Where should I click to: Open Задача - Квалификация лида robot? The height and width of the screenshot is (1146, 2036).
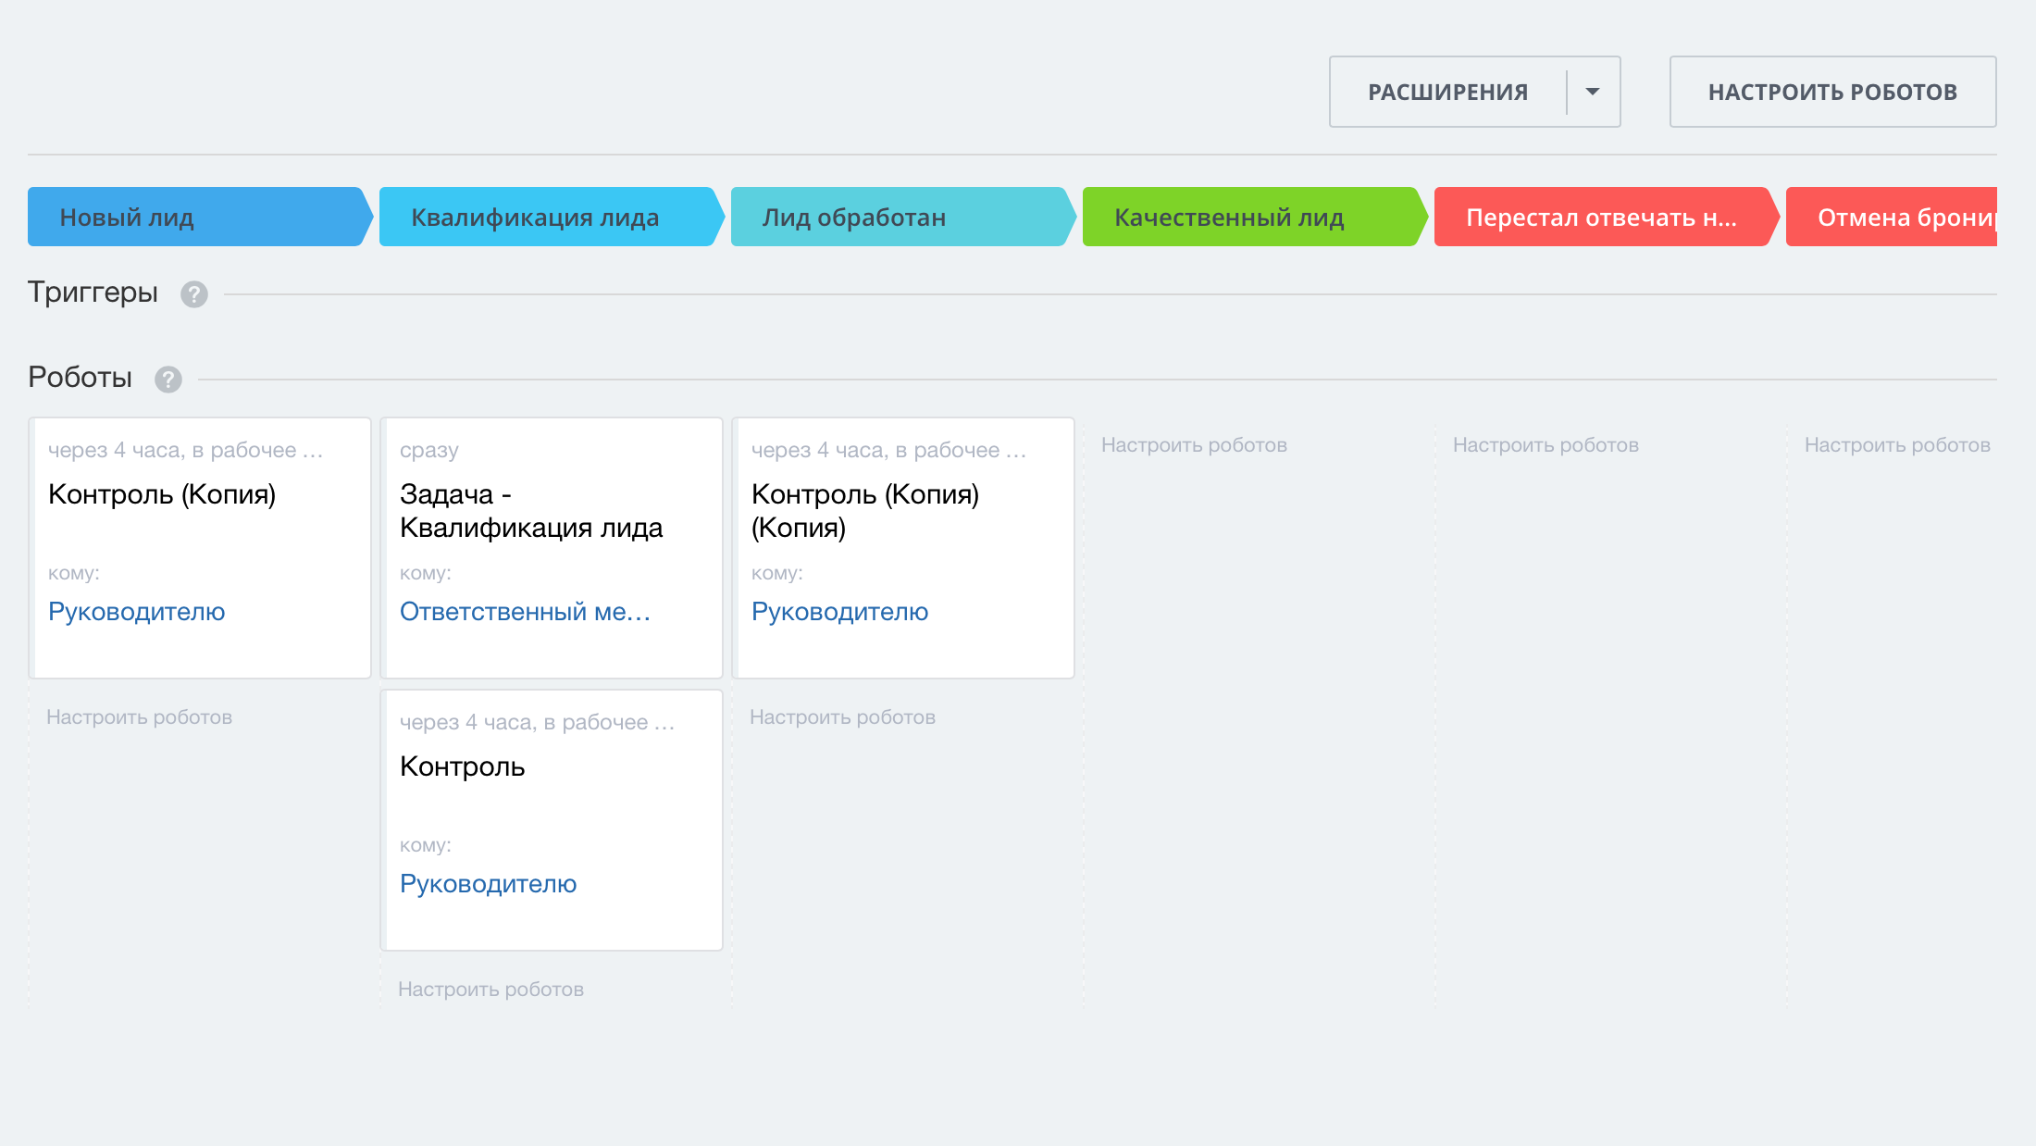(x=530, y=511)
